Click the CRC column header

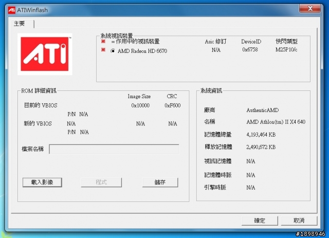[172, 96]
